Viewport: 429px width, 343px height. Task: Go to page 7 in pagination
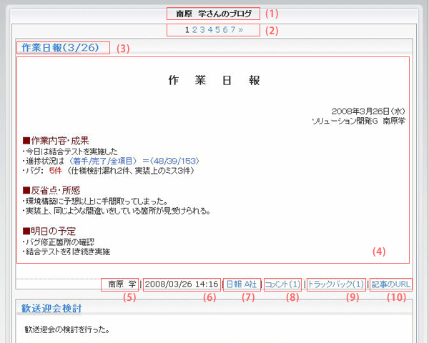pyautogui.click(x=232, y=29)
